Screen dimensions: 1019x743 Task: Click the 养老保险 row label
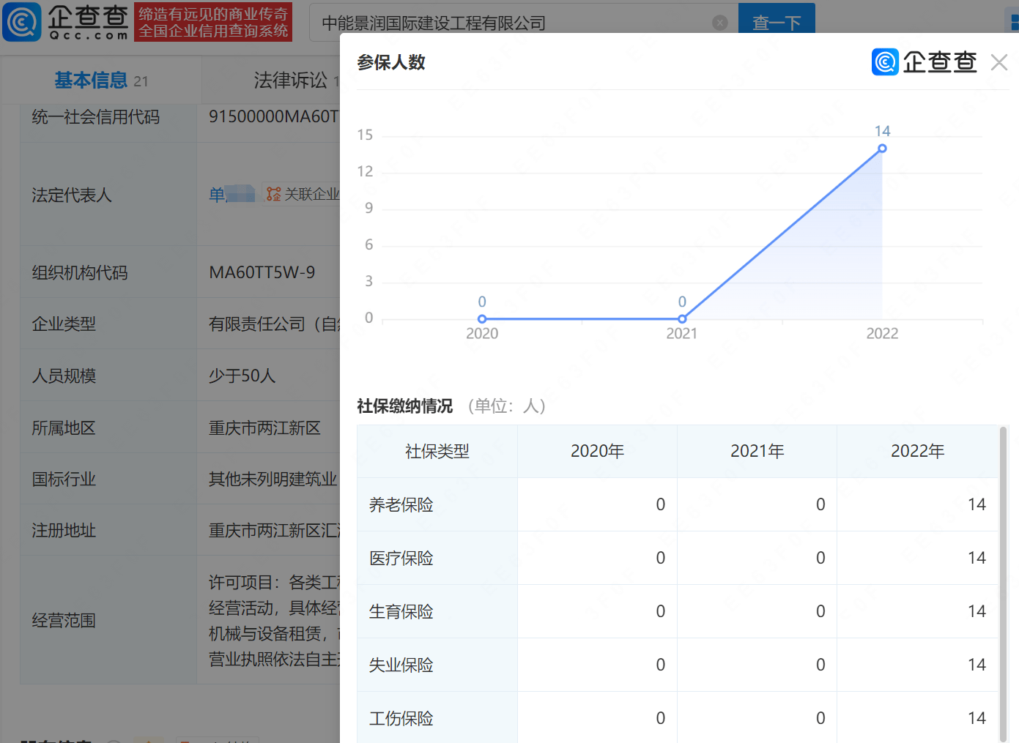[401, 505]
